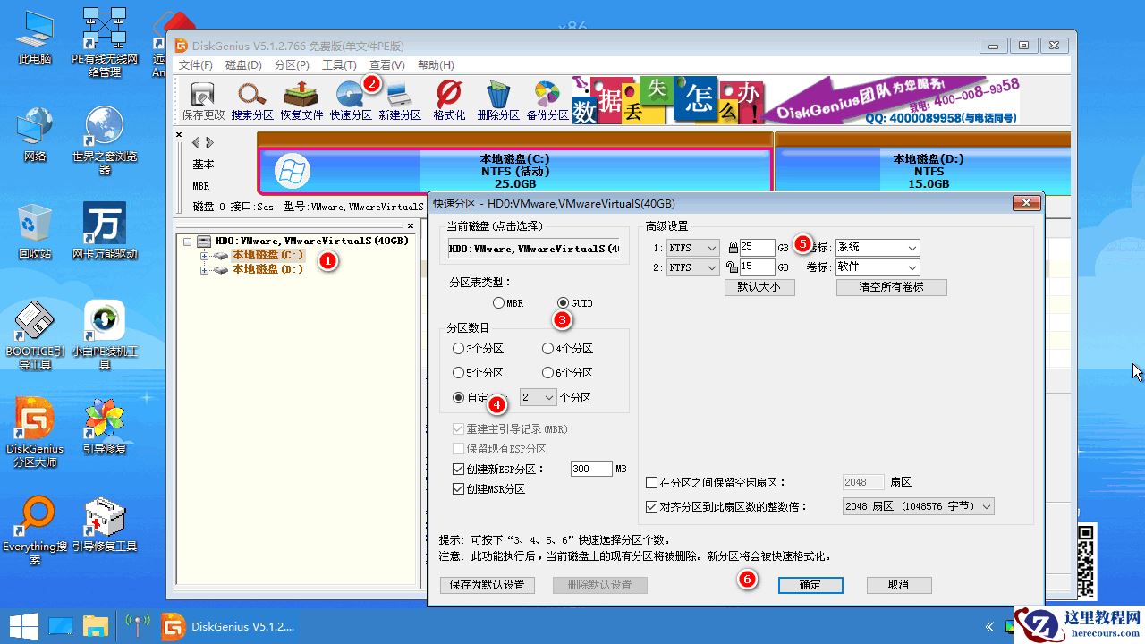Open the 恢复文件 tool

(301, 98)
